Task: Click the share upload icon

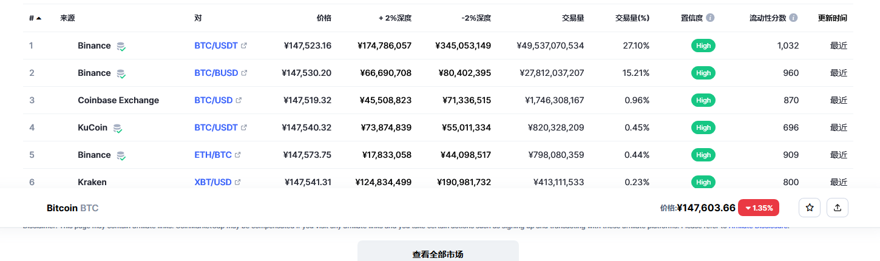Action: tap(838, 208)
